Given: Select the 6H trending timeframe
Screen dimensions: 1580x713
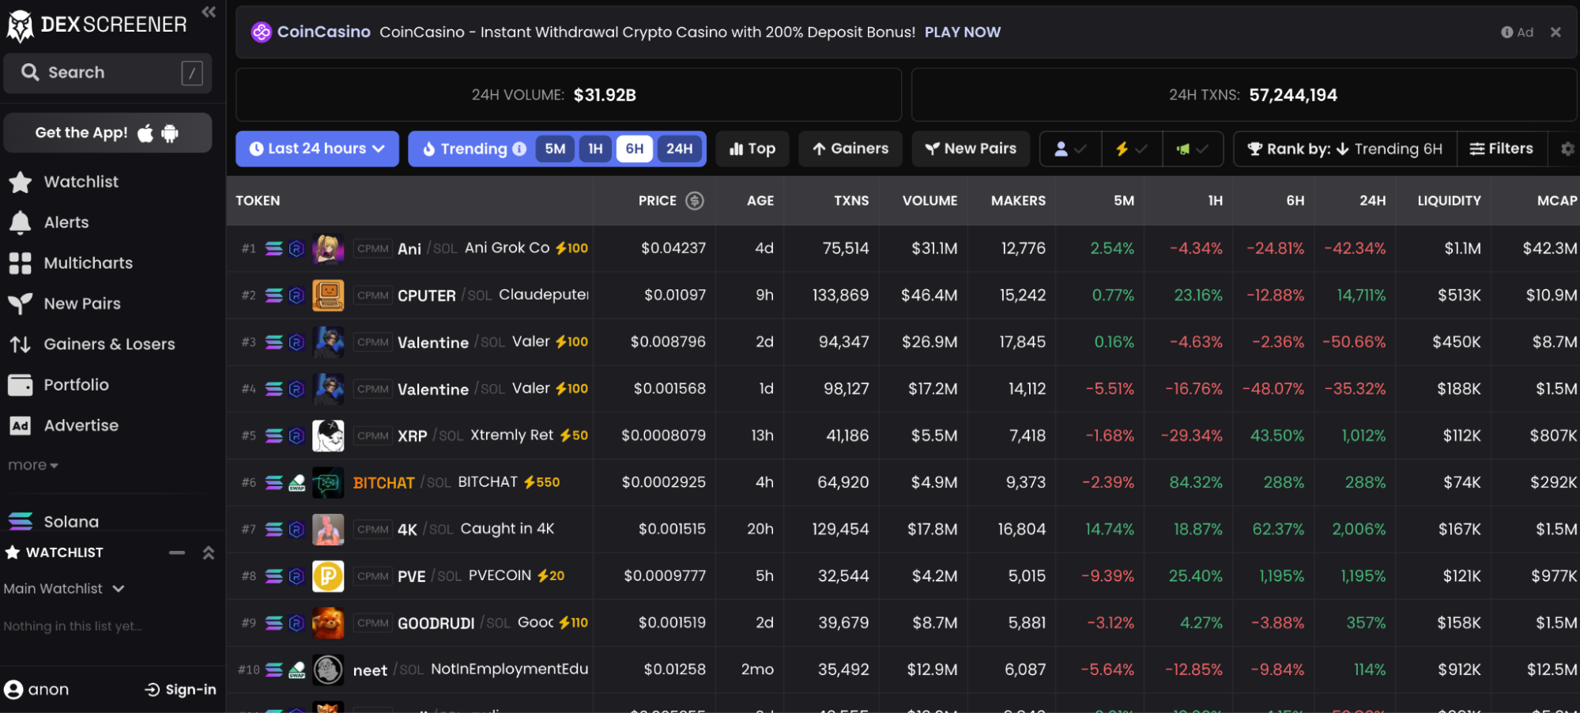Looking at the screenshot, I should 634,149.
